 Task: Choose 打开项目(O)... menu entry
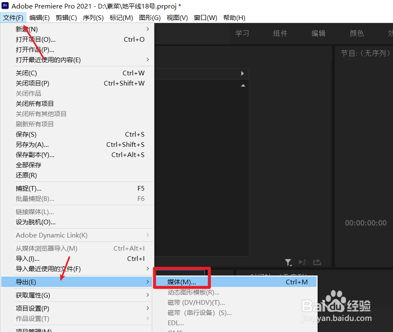pyautogui.click(x=77, y=39)
